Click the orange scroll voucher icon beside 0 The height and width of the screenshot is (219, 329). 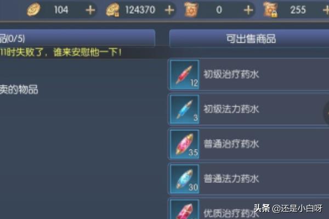[x=191, y=9]
